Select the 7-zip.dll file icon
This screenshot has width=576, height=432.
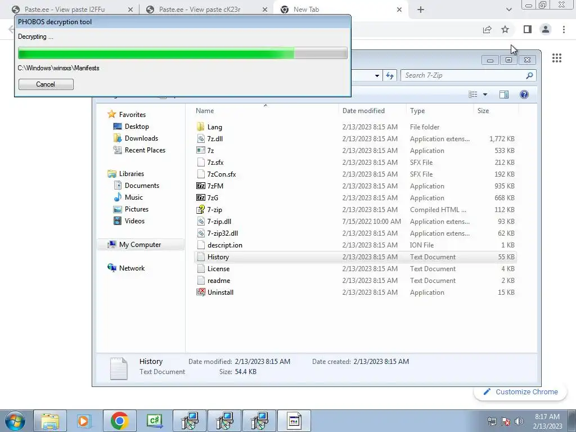click(201, 221)
